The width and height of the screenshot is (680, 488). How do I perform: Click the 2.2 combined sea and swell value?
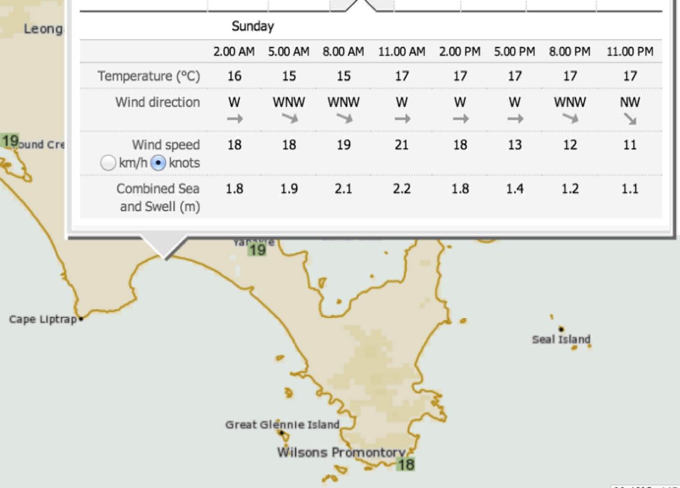[x=402, y=189]
